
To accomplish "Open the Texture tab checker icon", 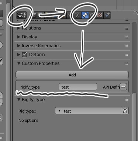I will coord(100,15).
